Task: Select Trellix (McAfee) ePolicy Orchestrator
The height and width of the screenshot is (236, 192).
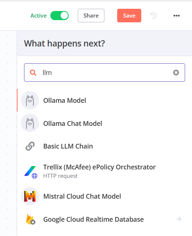Action: (104, 171)
